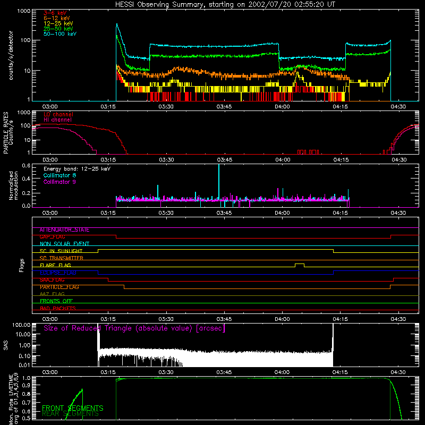
Task: Click the ATTENUATOR_STATE flag label
Action: coord(64,229)
